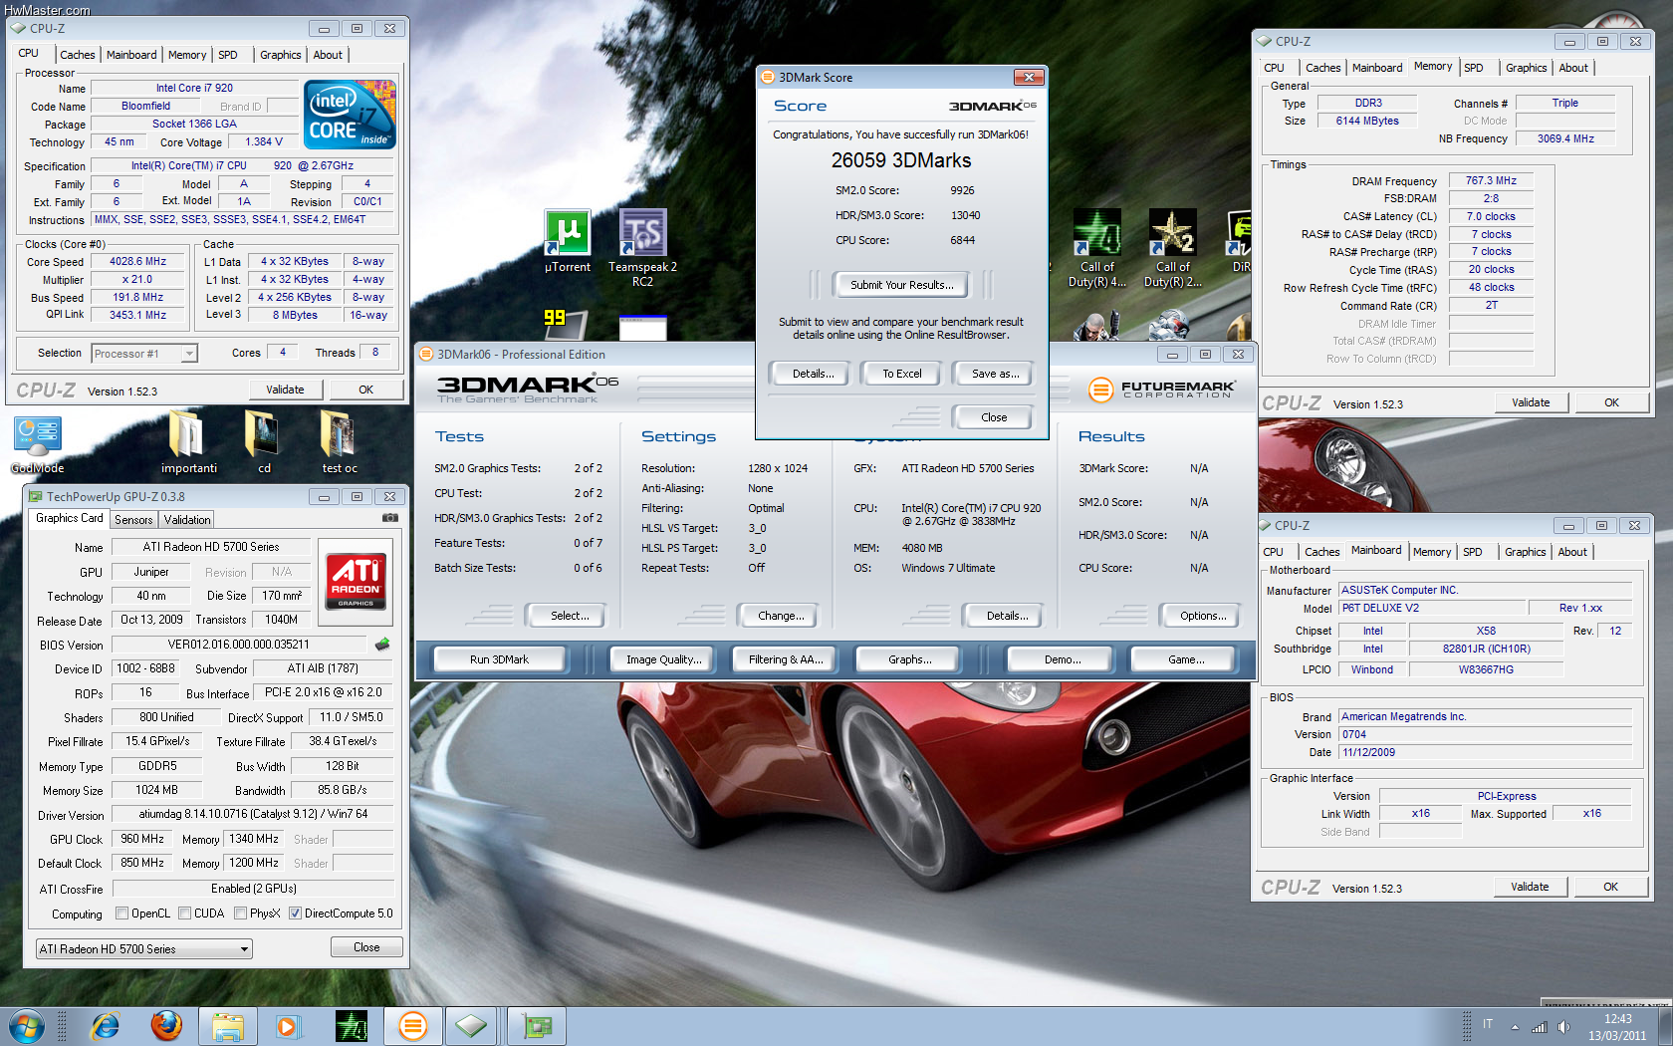Open Filtering & AA... settings
The height and width of the screenshot is (1046, 1673).
(x=786, y=659)
